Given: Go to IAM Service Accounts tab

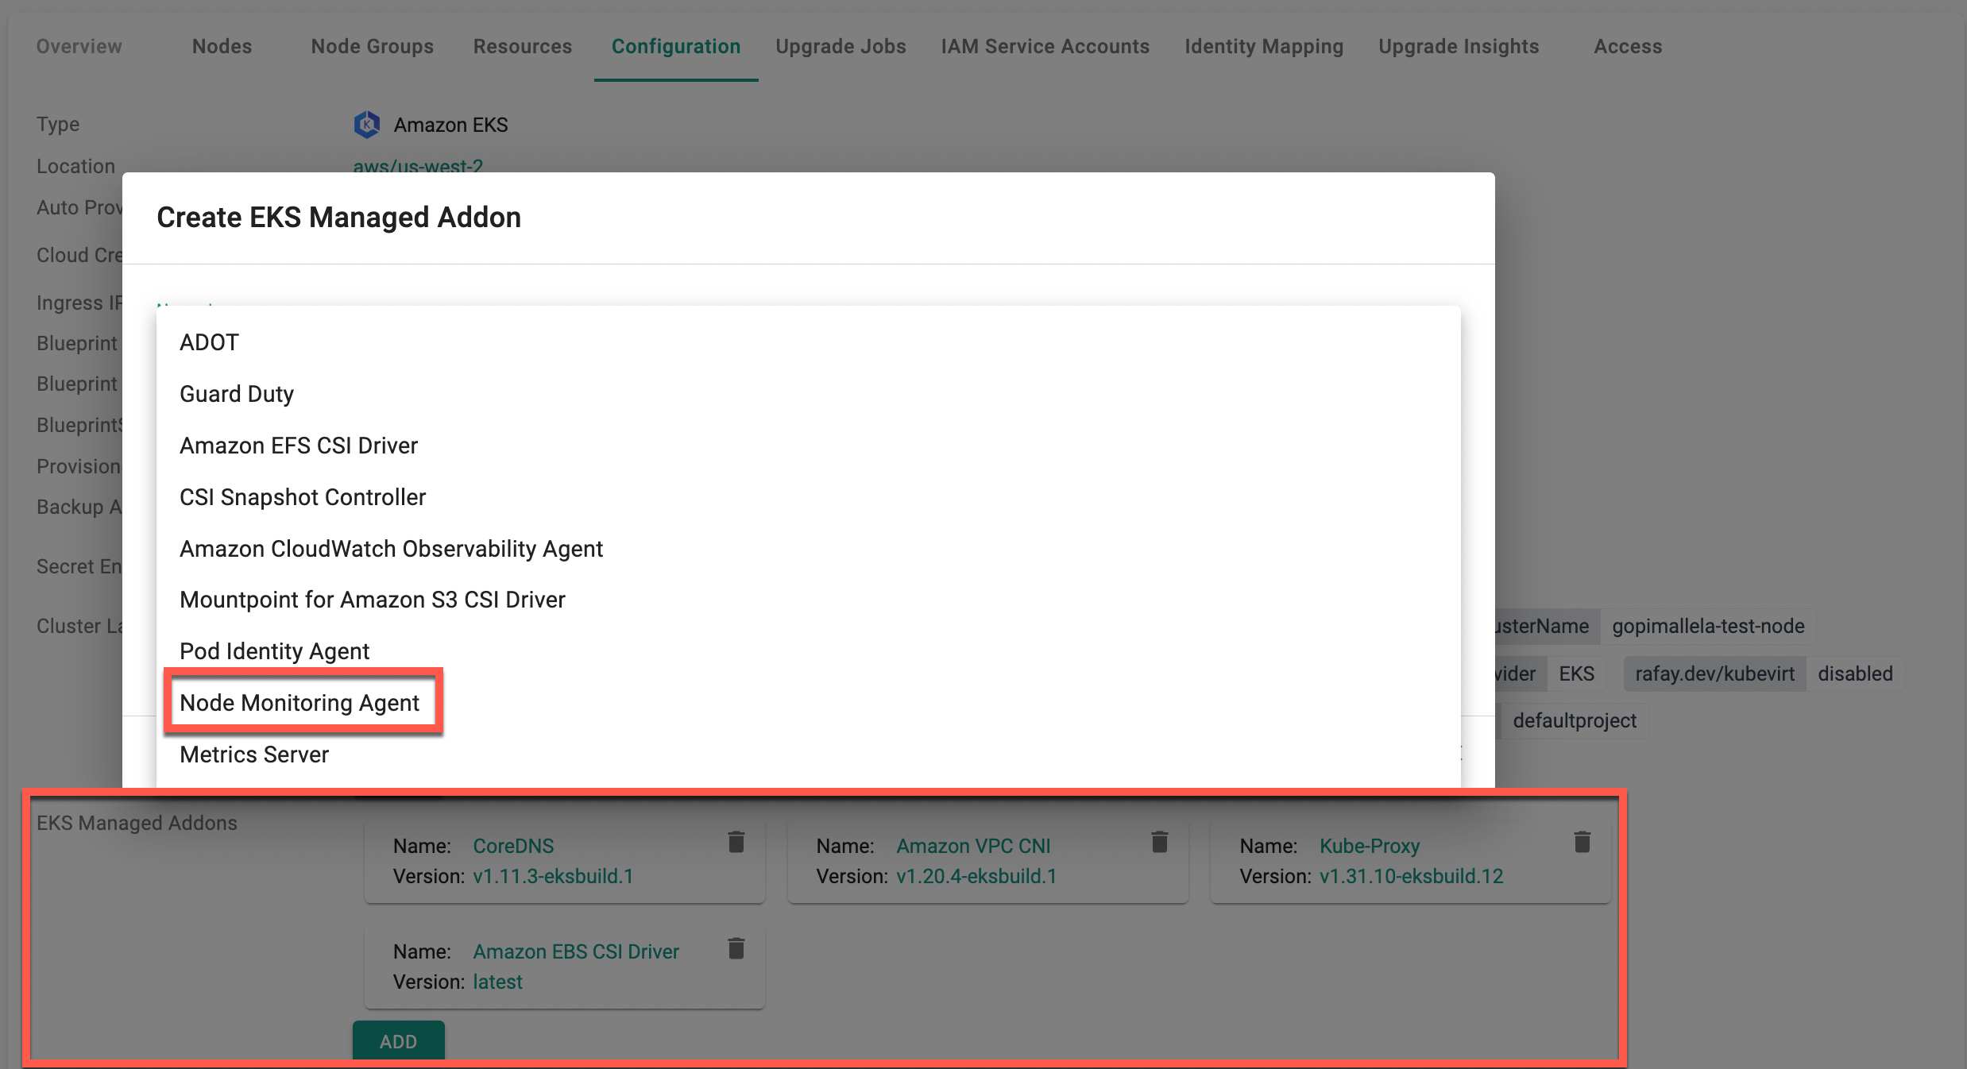Looking at the screenshot, I should (x=1045, y=46).
